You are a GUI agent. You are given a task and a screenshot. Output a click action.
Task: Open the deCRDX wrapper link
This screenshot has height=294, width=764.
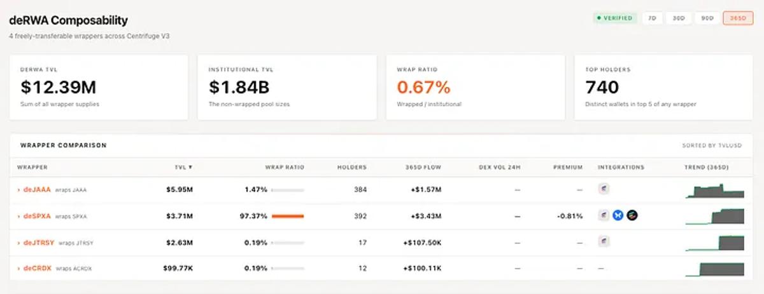pos(38,268)
